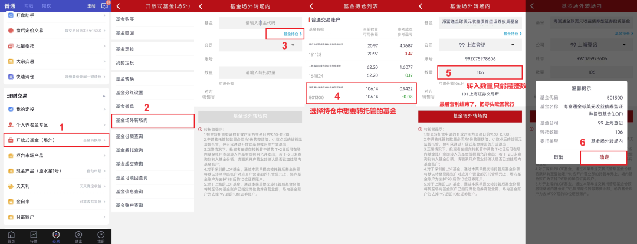Tap 基金持仓 link on the empty form
This screenshot has width=637, height=244.
[293, 34]
